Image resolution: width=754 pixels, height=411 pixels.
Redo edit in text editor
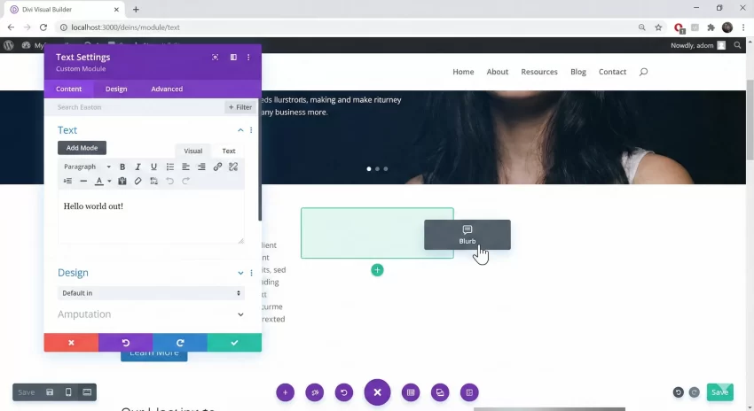(185, 181)
